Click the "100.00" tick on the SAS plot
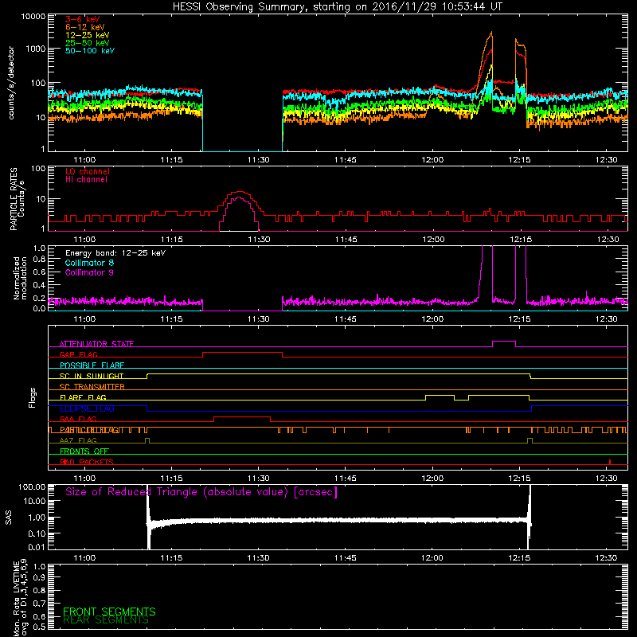The height and width of the screenshot is (637, 637). pyautogui.click(x=32, y=487)
